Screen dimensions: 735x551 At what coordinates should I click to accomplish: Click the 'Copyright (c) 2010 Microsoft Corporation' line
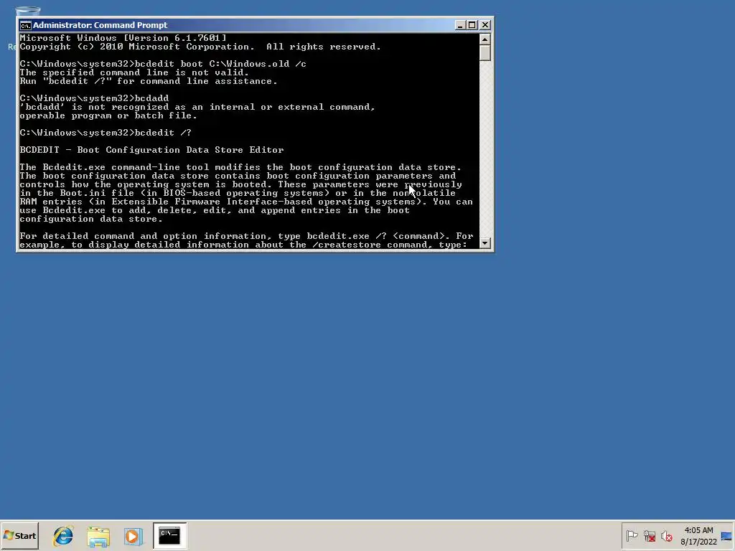pos(200,47)
